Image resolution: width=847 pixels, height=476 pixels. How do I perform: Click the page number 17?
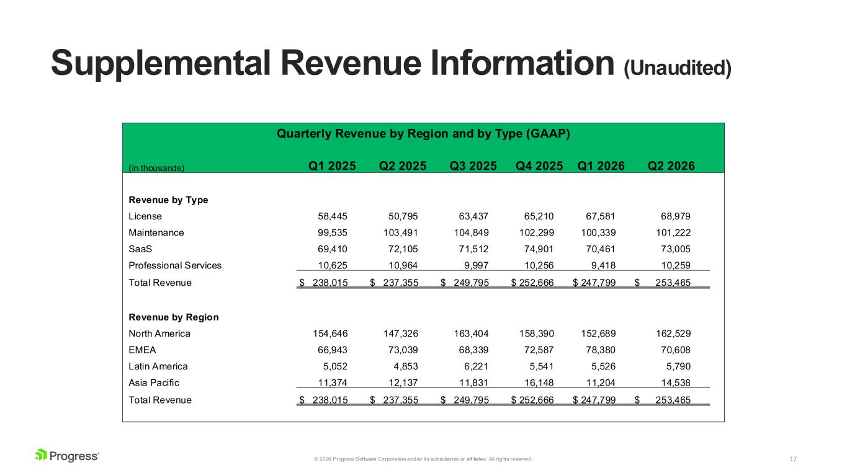pyautogui.click(x=793, y=459)
